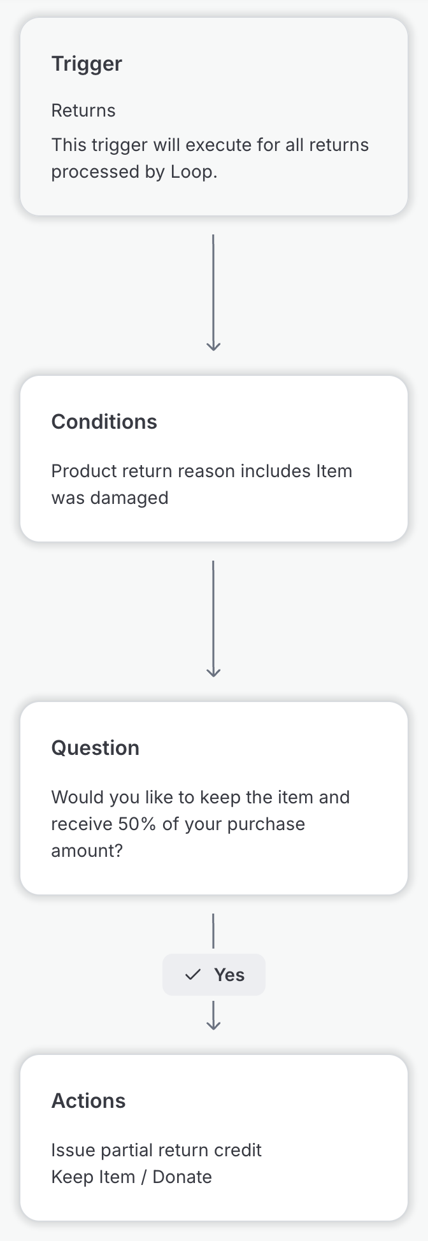Screen dimensions: 428x1241
Task: Click the trigger description mentioning Loop
Action: click(x=210, y=158)
